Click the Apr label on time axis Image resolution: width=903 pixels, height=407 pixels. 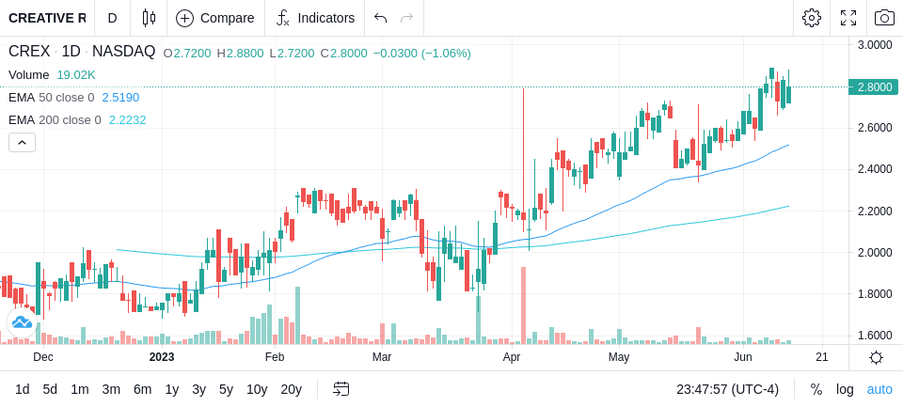point(512,357)
